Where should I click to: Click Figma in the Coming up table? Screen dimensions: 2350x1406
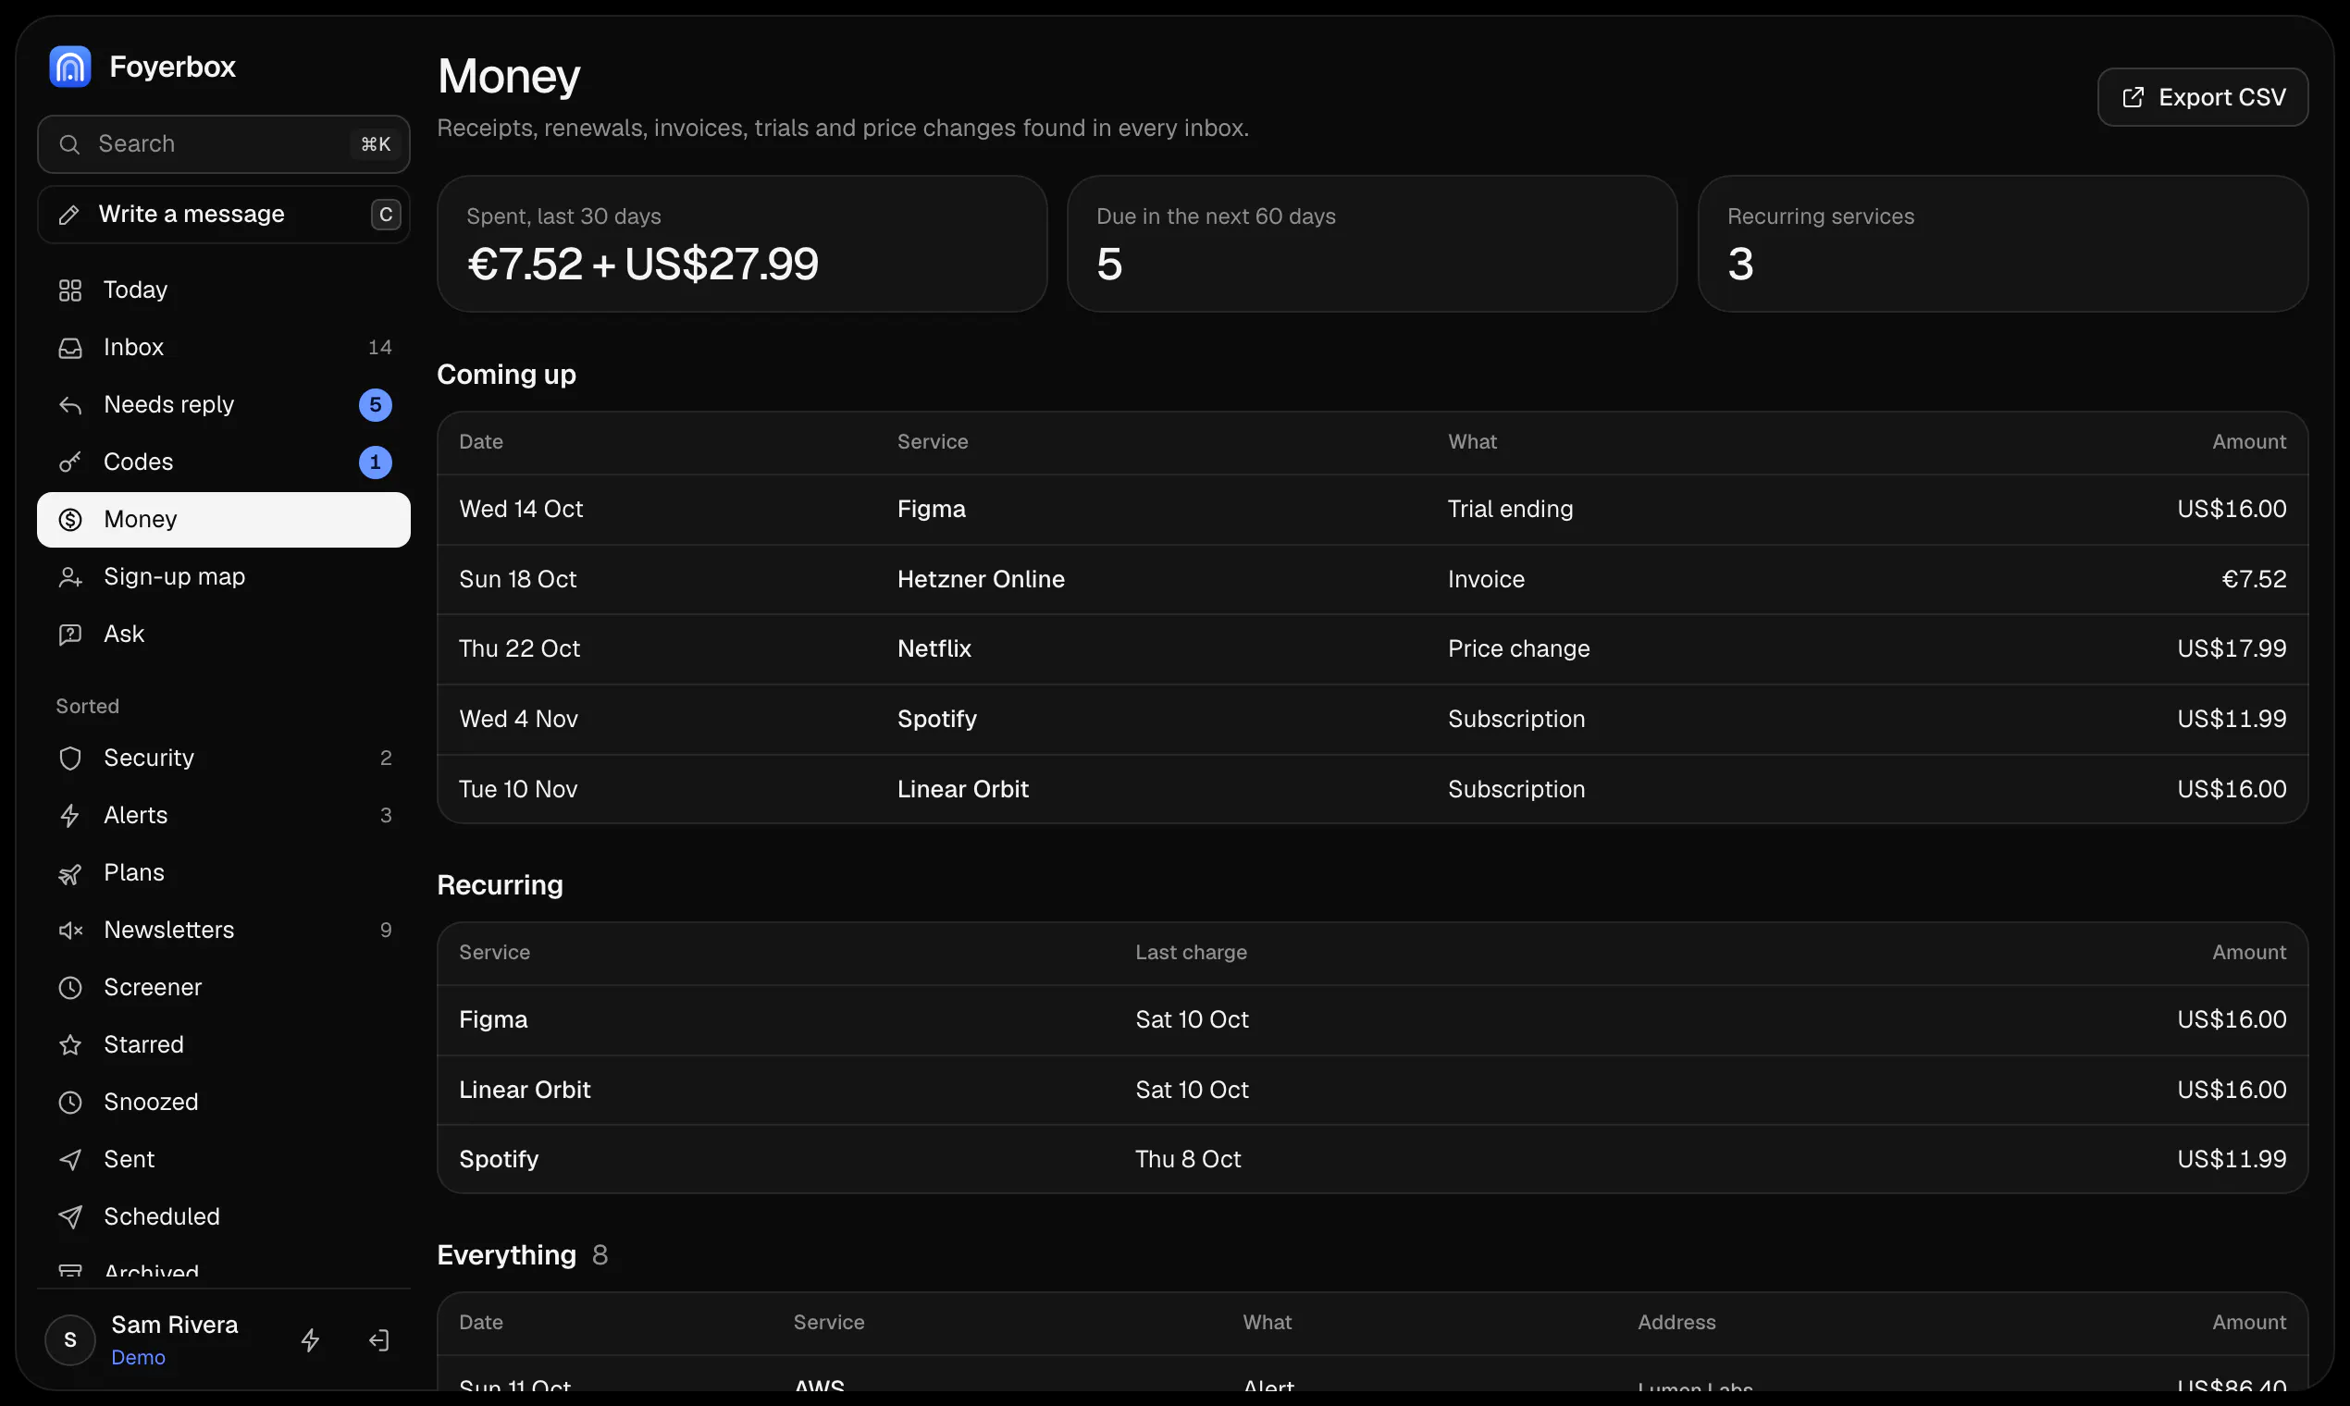[x=932, y=509]
